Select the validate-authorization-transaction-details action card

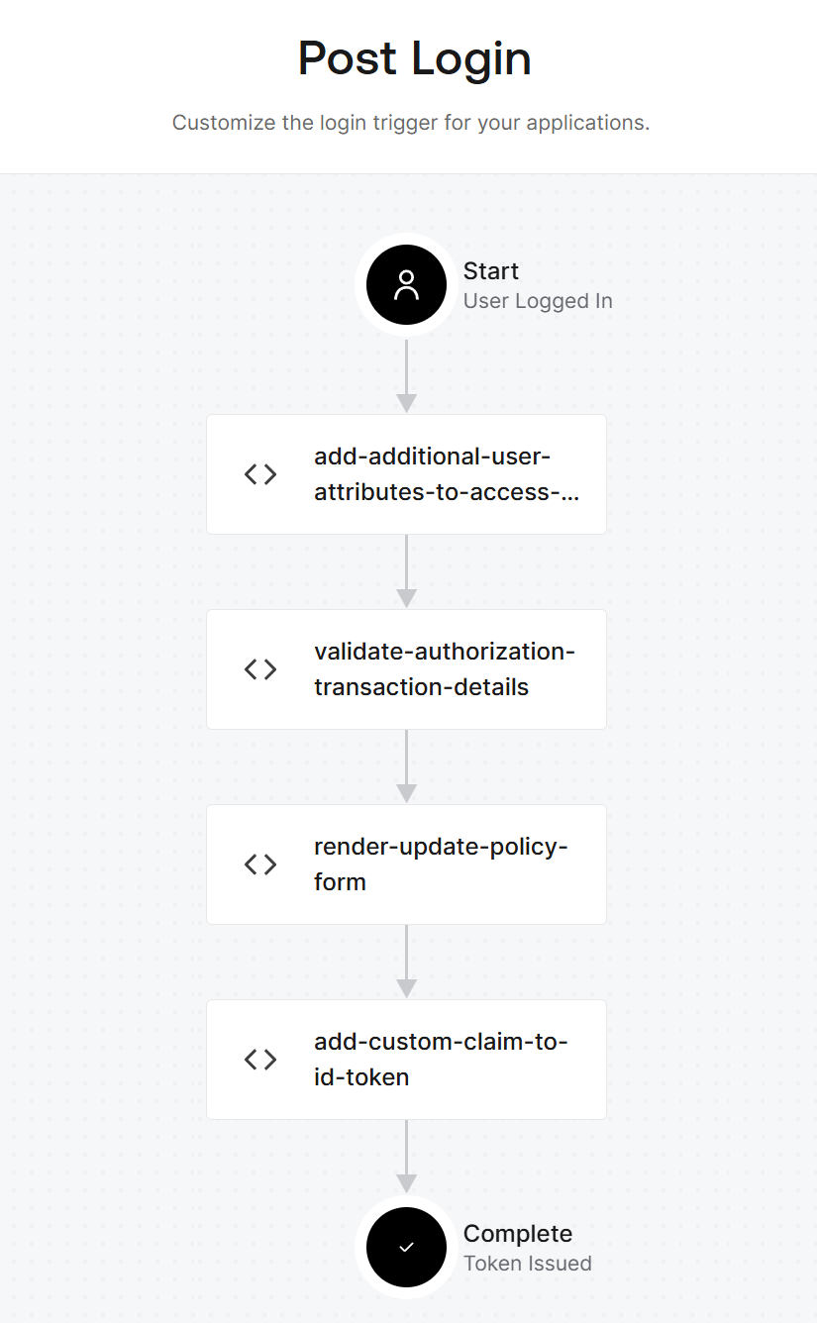pos(446,669)
